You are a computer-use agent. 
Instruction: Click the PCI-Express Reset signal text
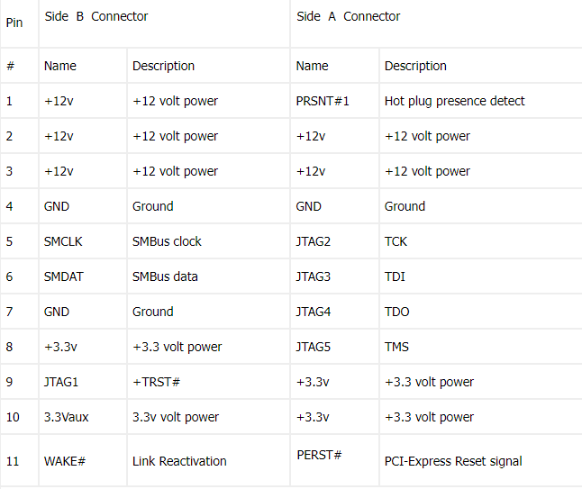[453, 461]
